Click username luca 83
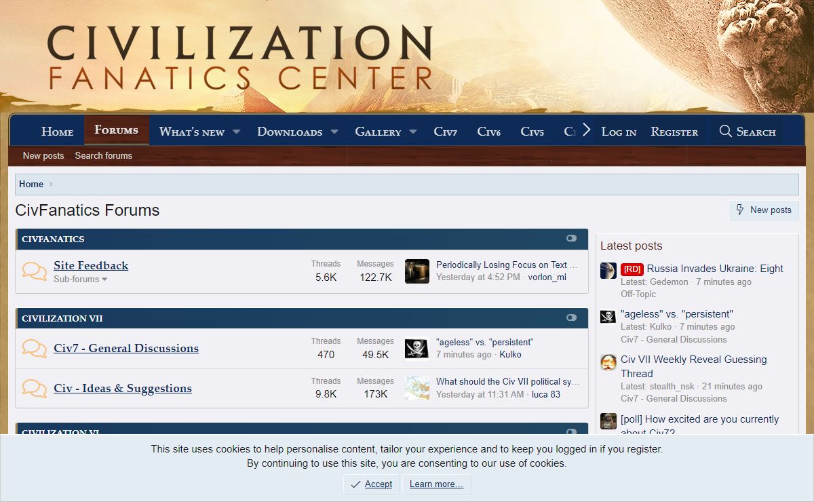This screenshot has height=502, width=814. 546,394
